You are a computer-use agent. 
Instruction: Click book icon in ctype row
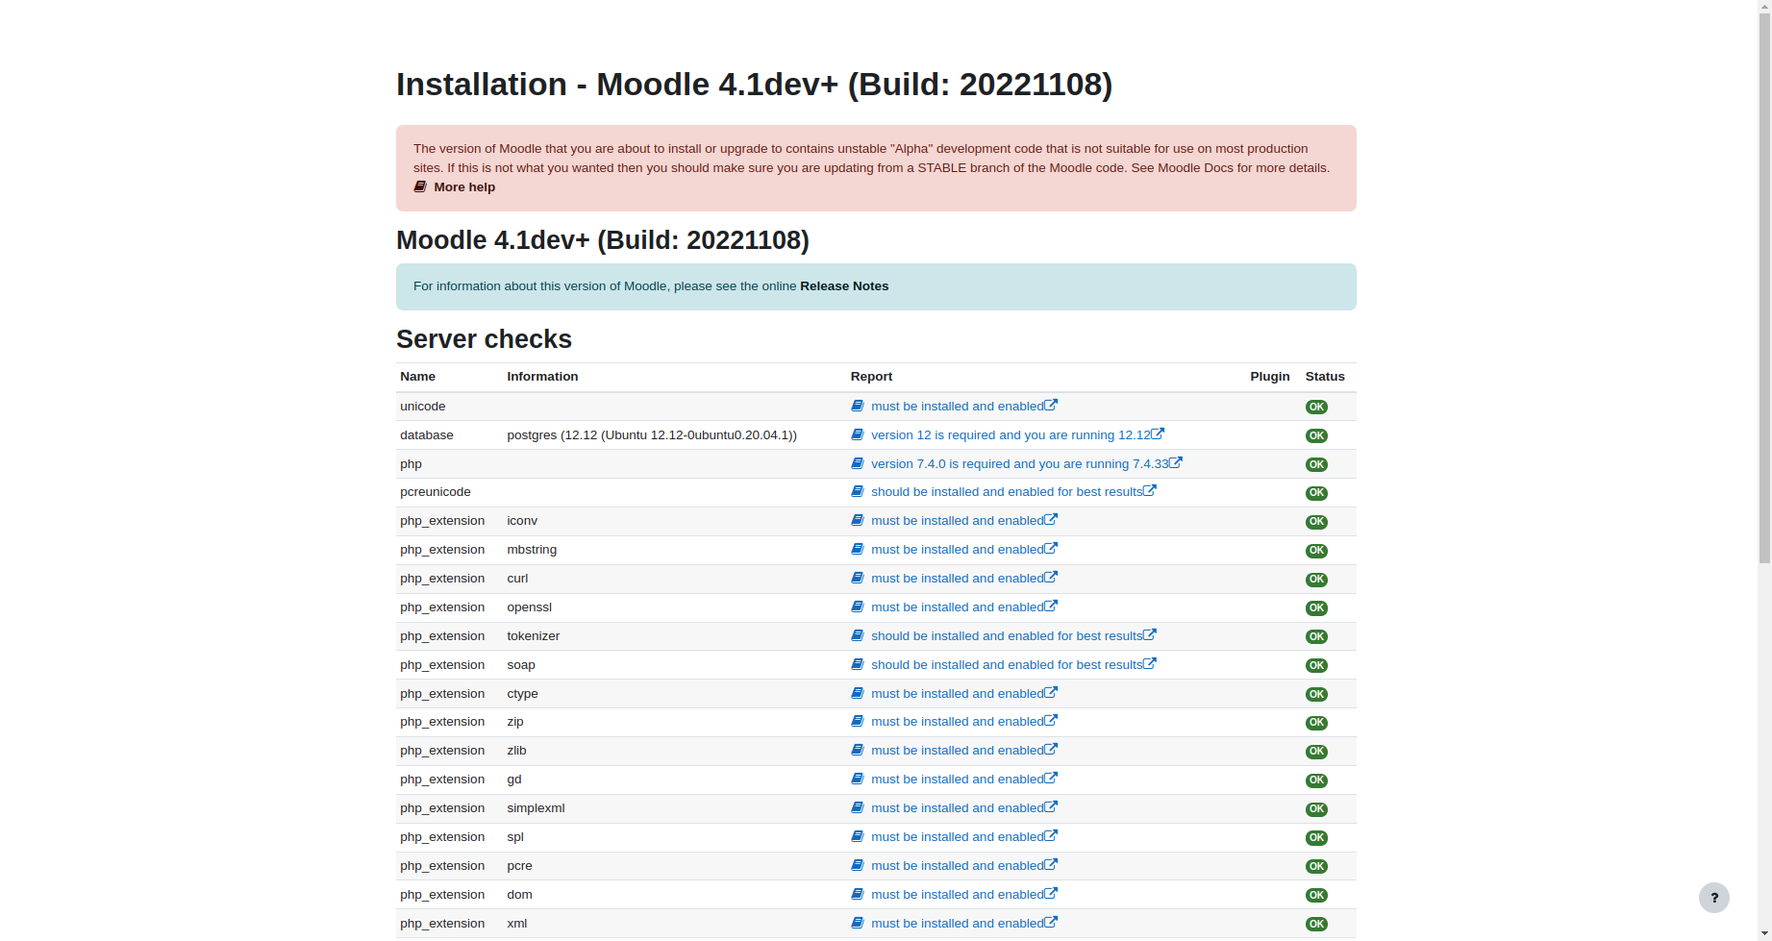click(858, 693)
